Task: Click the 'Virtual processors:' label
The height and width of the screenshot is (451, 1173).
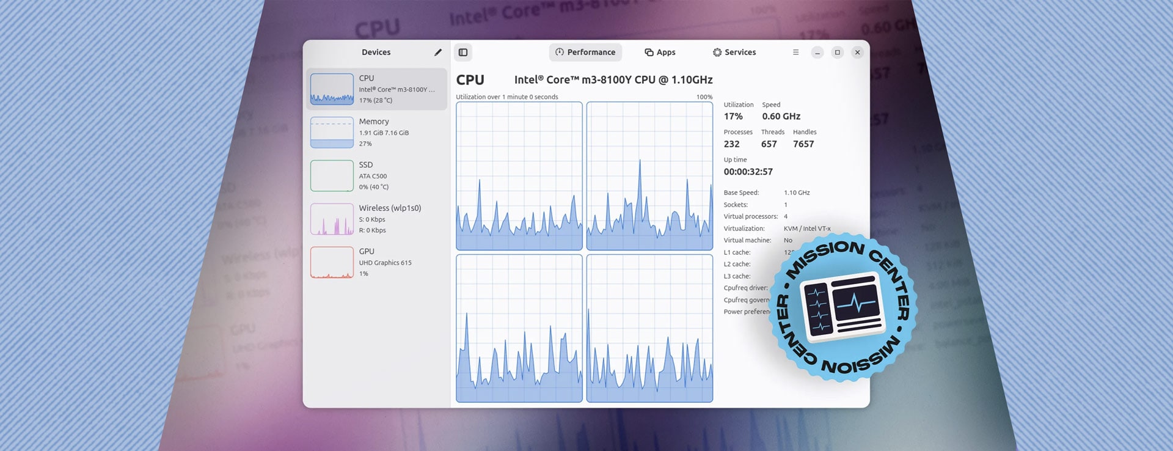Action: (751, 216)
